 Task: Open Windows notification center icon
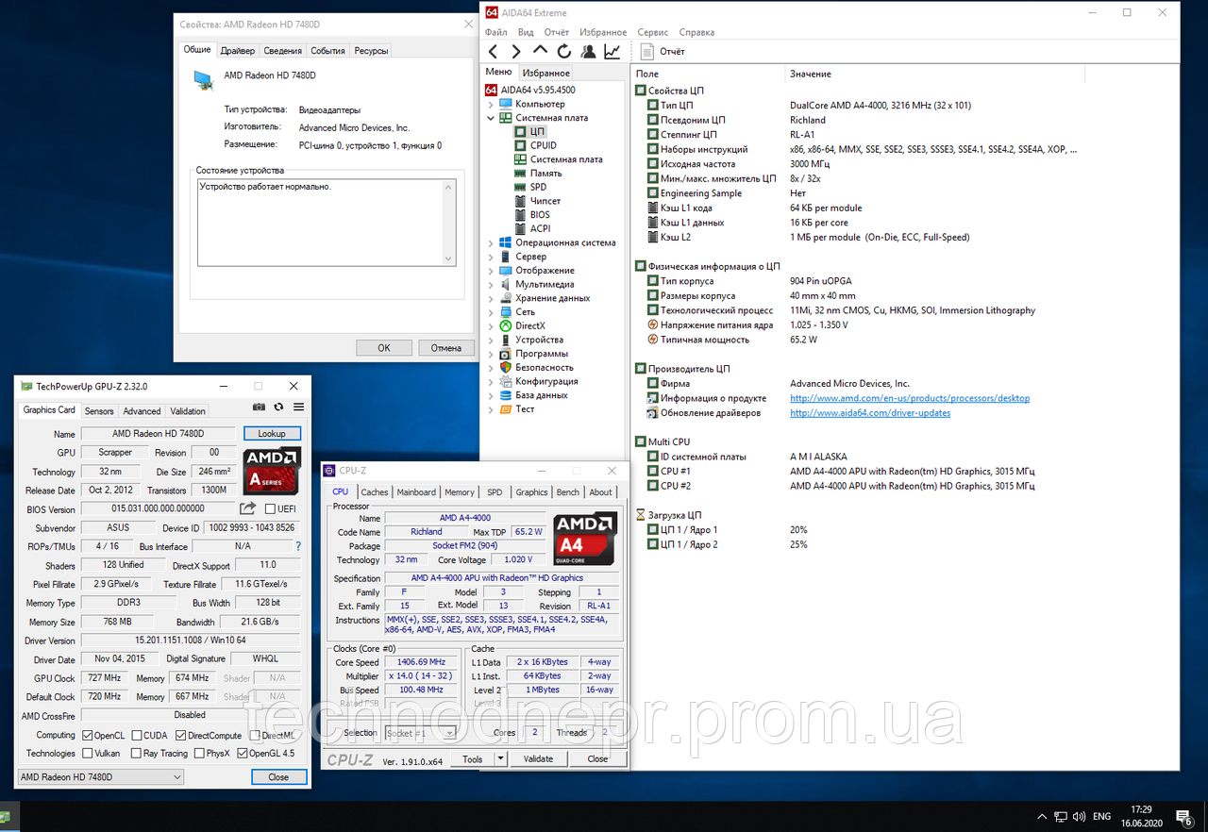pos(1184,816)
